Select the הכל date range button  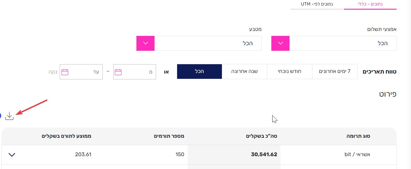pos(200,72)
